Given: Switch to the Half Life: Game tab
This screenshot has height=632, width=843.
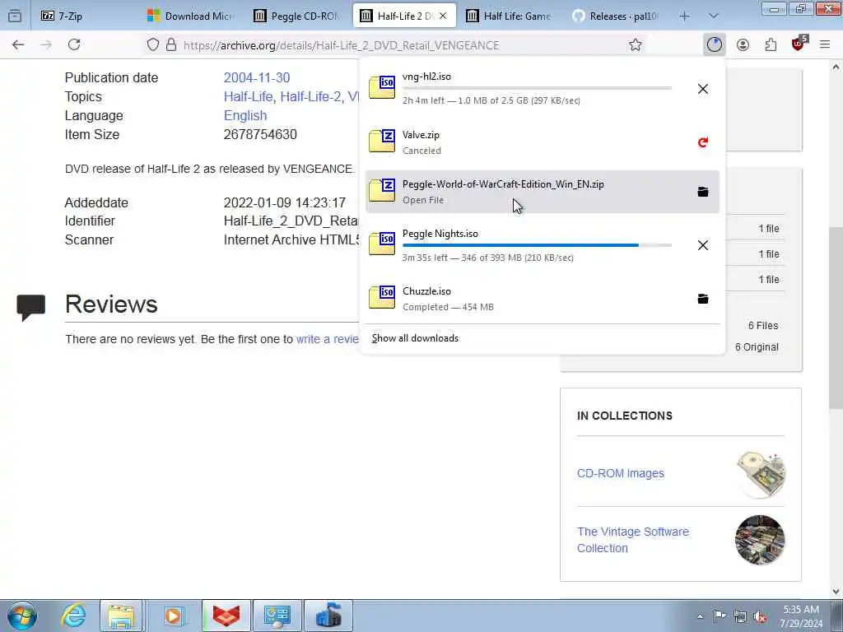Looking at the screenshot, I should [x=510, y=16].
